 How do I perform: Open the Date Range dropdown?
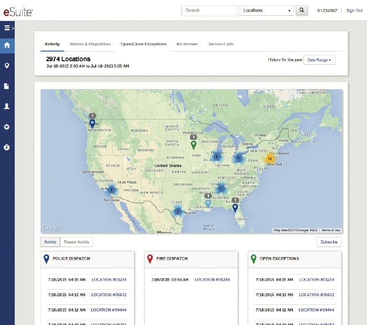point(319,60)
